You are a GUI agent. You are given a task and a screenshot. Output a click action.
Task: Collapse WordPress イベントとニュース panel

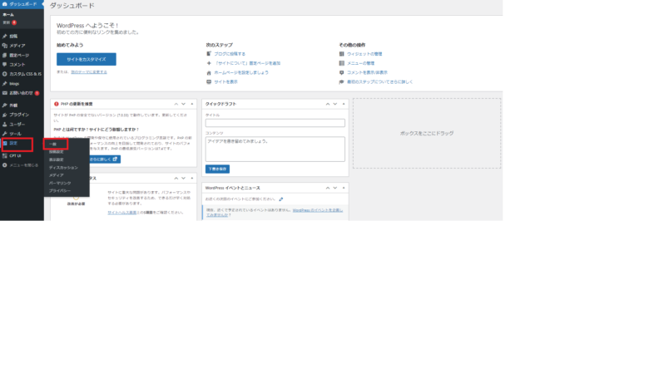343,189
